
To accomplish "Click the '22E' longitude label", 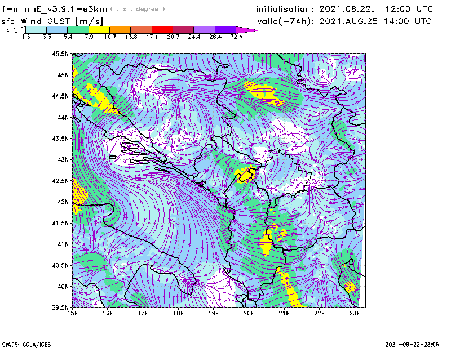I will tap(319, 313).
